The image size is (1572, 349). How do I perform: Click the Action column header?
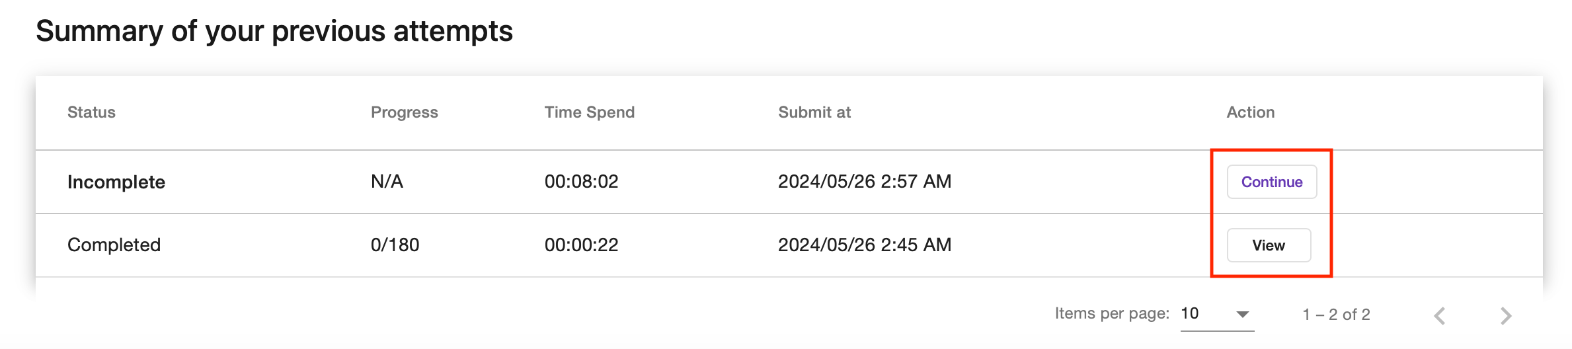pos(1251,112)
